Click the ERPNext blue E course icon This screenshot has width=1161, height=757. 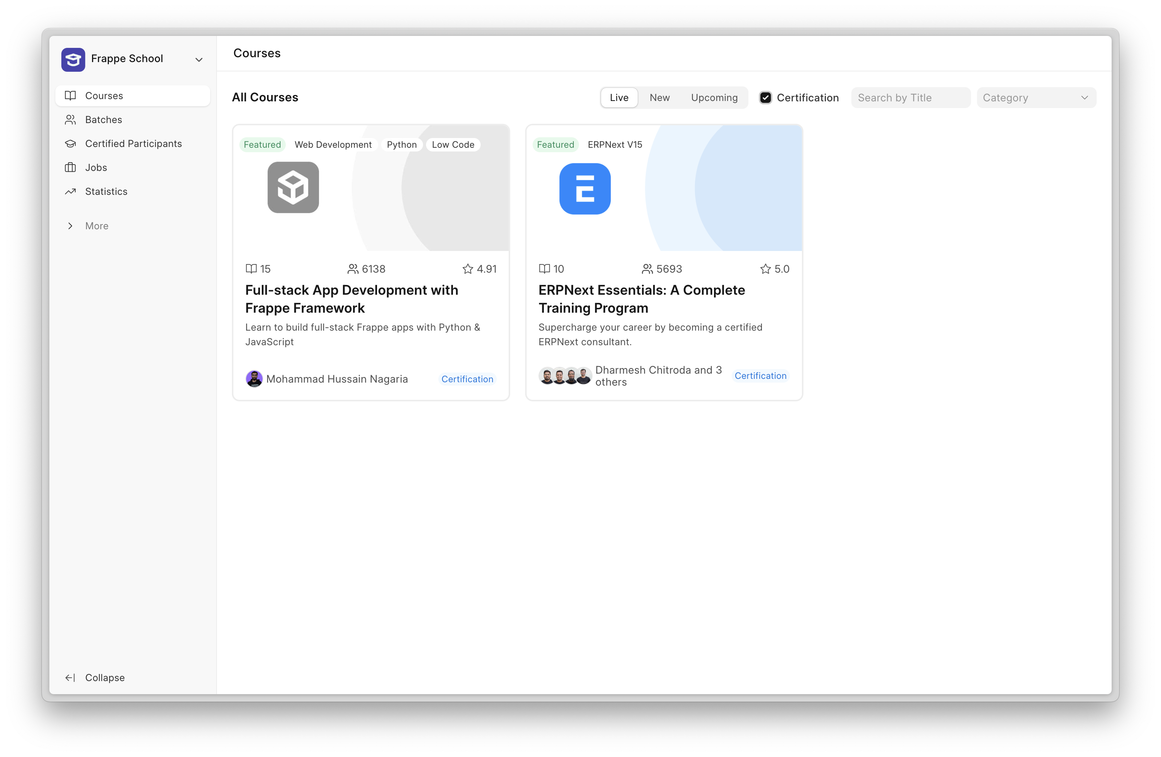[x=584, y=189]
